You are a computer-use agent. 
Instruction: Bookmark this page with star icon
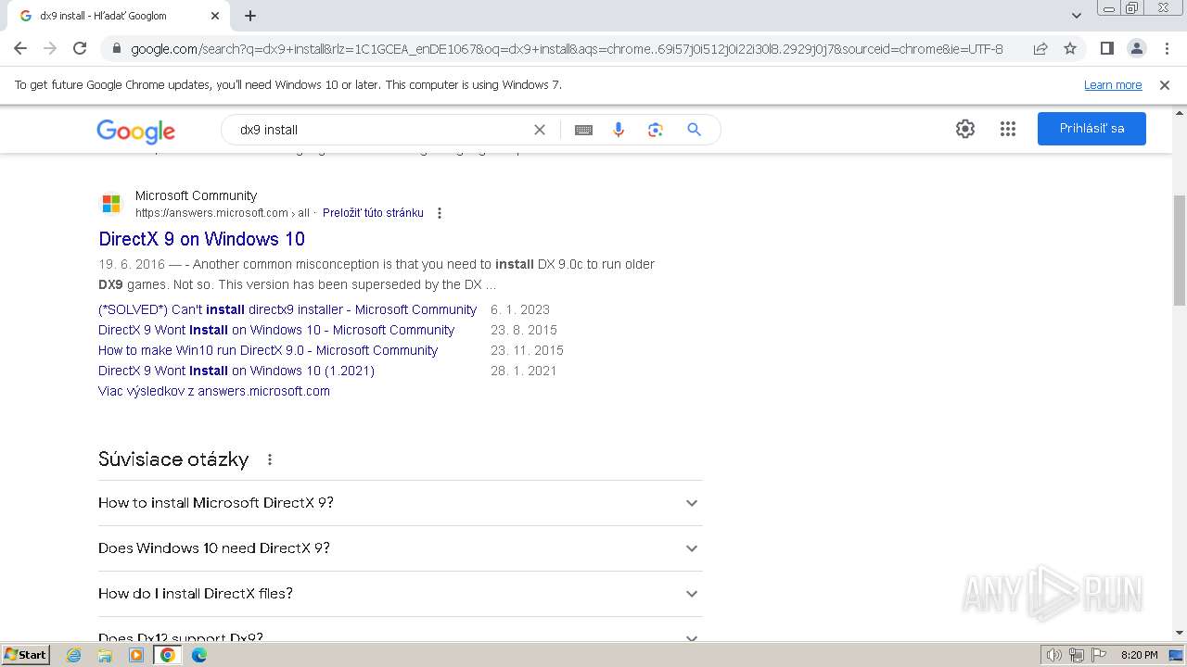pos(1070,48)
